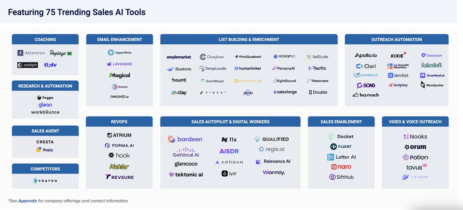Click the naro logo
This screenshot has height=210, width=463.
pyautogui.click(x=341, y=167)
